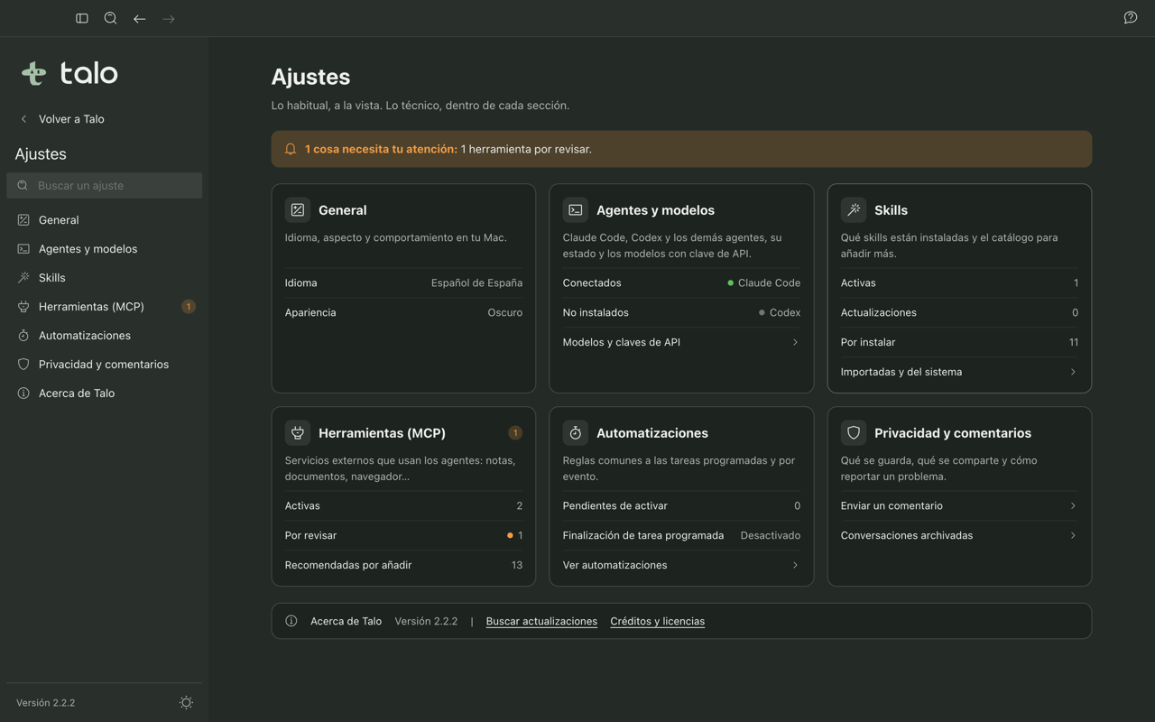Click the Skills card wand icon
The image size is (1155, 722).
854,209
